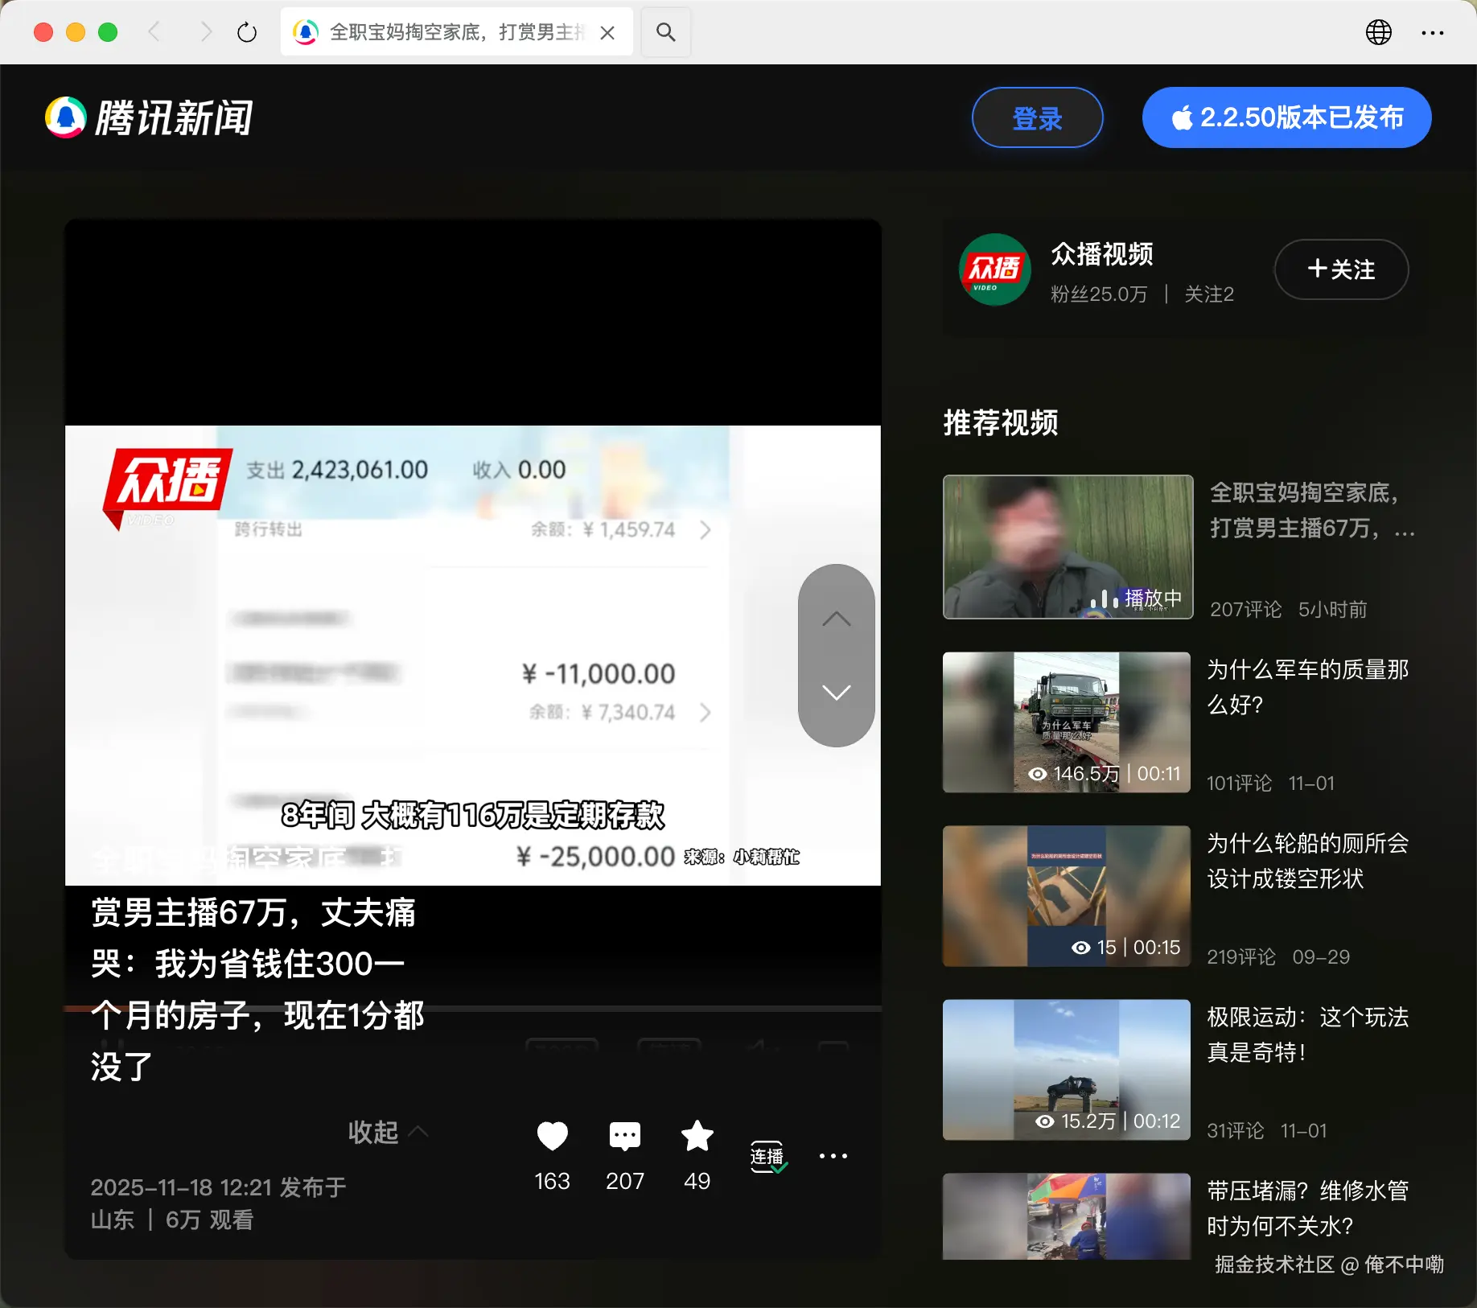1477x1308 pixels.
Task: Click the globe icon in the title bar
Action: point(1378,32)
